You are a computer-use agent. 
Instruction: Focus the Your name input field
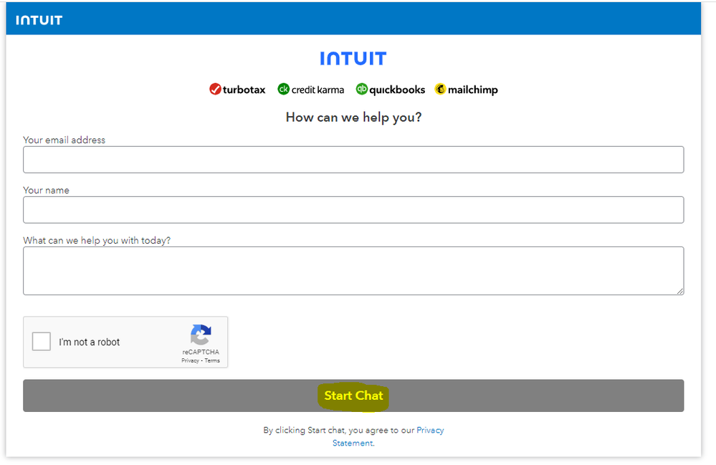click(x=353, y=210)
